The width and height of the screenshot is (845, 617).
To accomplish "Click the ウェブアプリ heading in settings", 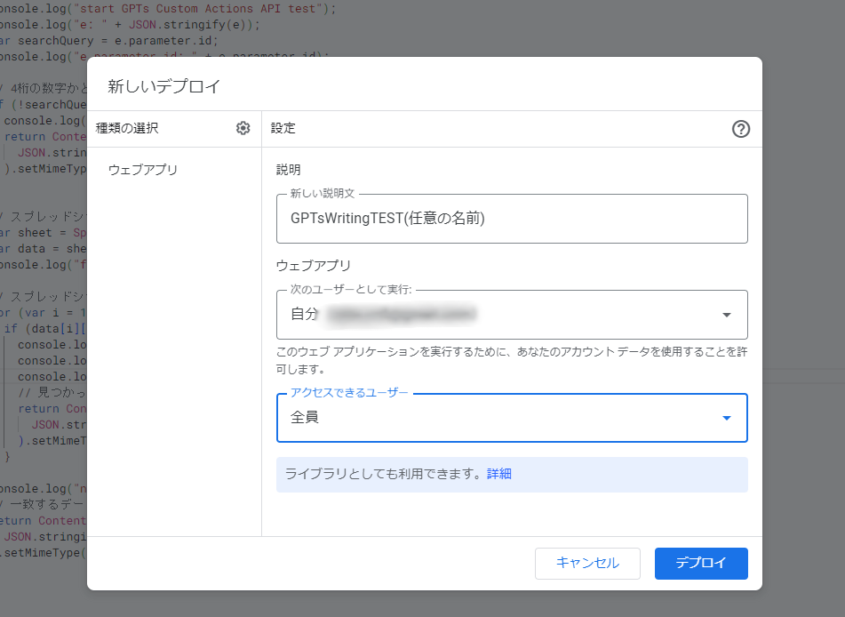I will point(314,265).
